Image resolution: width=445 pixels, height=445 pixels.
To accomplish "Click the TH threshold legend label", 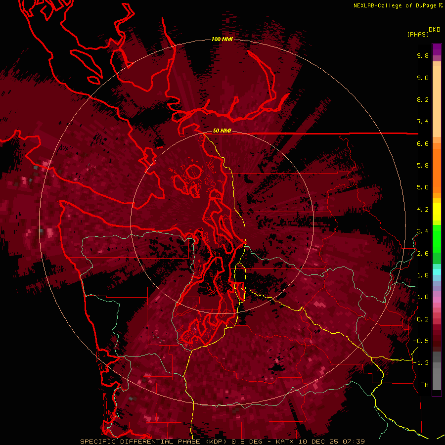I will (x=425, y=385).
